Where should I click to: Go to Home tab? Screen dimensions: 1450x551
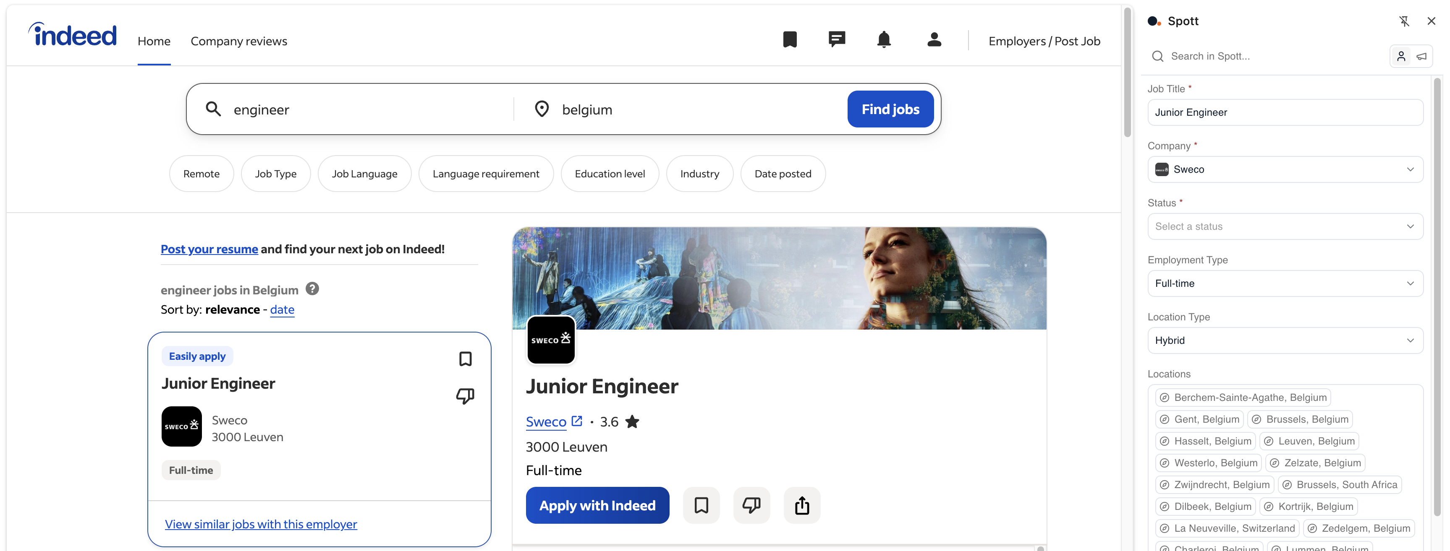(154, 41)
